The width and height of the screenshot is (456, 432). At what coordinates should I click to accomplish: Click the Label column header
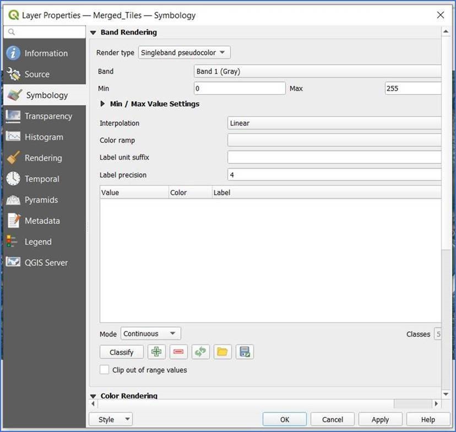click(327, 192)
